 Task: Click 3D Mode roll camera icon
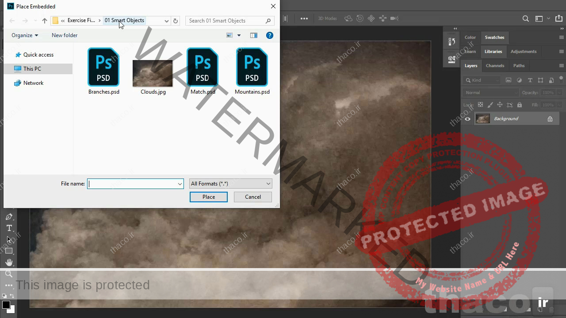click(360, 19)
